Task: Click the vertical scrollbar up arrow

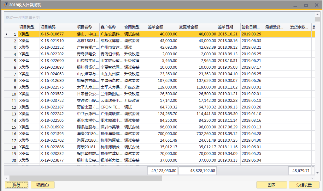Action: point(317,14)
